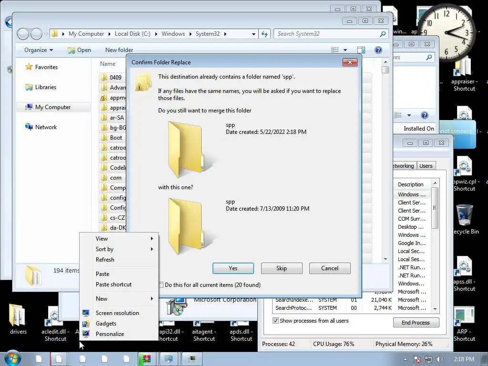
Task: Select the drivers folder desktop icon
Action: (x=18, y=319)
